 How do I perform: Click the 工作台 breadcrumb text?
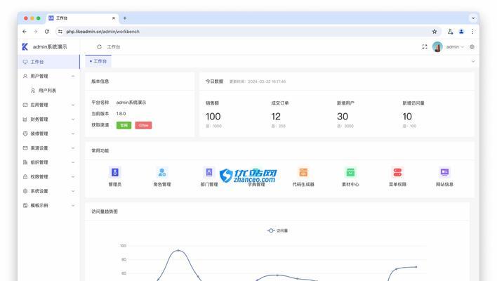pos(114,46)
